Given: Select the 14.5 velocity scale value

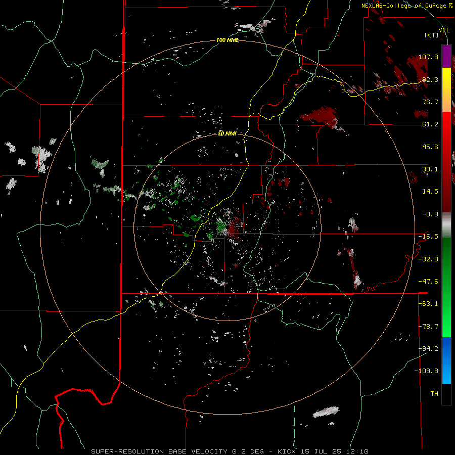Looking at the screenshot, I should [430, 192].
